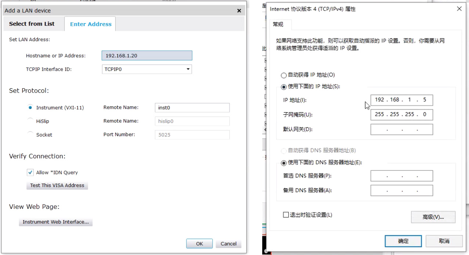Open the Enter Address tab
Screen dimensions: 469x255
pyautogui.click(x=90, y=24)
